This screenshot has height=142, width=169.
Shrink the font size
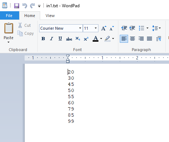[x=112, y=28]
